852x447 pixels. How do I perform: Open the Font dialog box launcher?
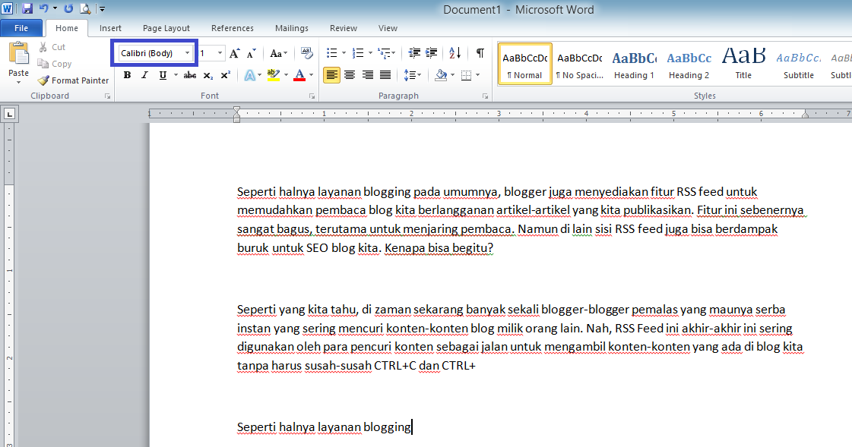click(312, 96)
